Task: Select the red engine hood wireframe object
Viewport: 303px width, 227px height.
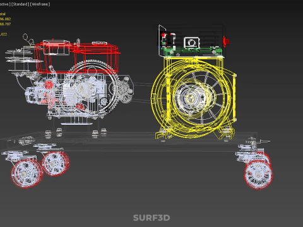Action: pyautogui.click(x=78, y=57)
